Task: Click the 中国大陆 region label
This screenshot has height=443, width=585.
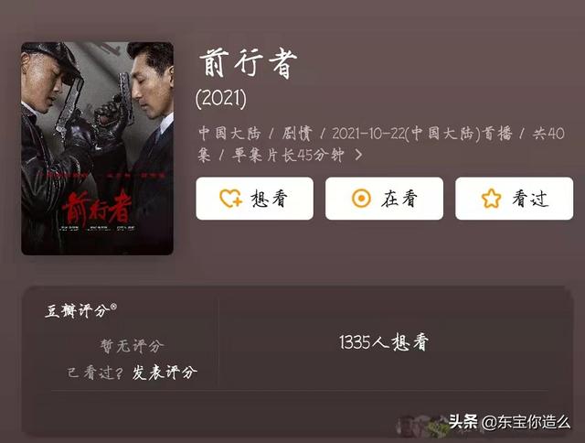Action: coord(229,133)
